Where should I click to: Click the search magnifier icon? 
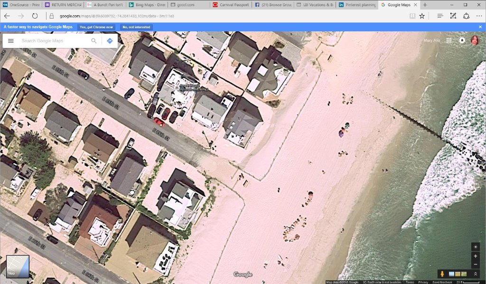(x=94, y=41)
